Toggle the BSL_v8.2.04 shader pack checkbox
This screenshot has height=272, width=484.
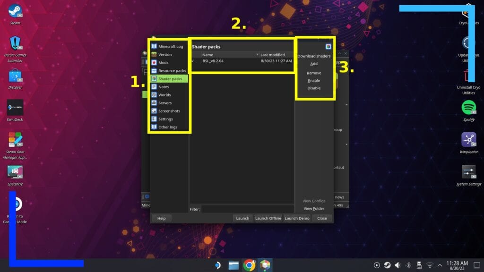coord(193,61)
